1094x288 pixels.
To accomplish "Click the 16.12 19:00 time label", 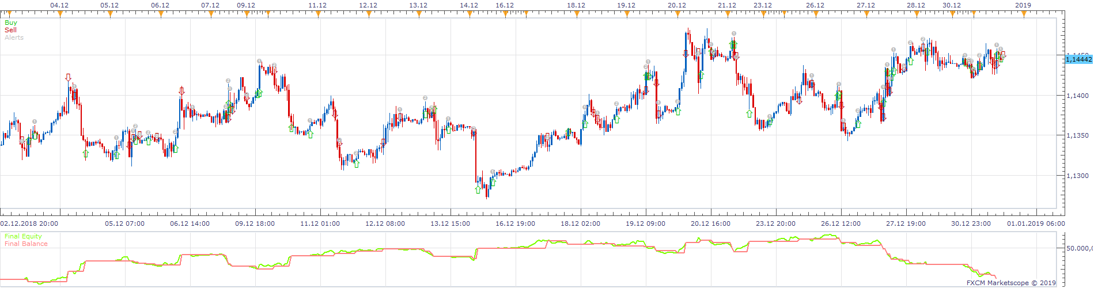I will [516, 223].
